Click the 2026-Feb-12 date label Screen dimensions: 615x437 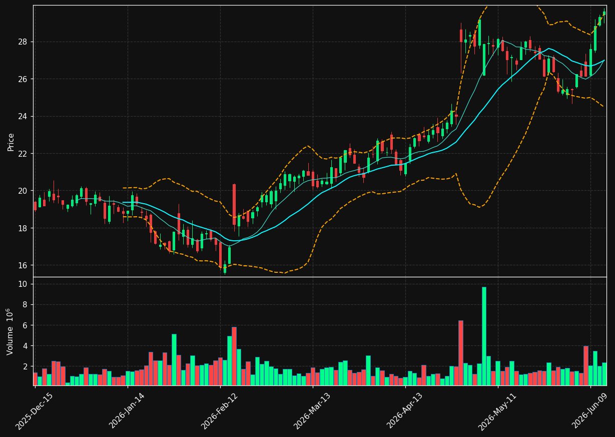219,411
